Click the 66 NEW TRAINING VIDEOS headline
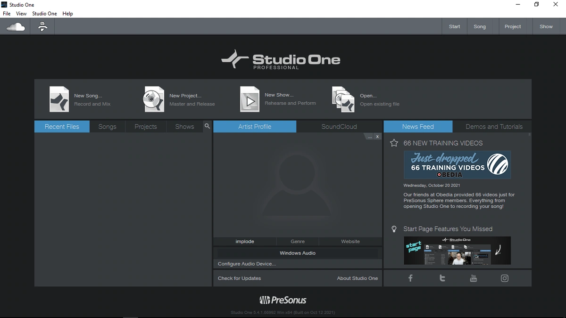The height and width of the screenshot is (318, 566). point(443,143)
